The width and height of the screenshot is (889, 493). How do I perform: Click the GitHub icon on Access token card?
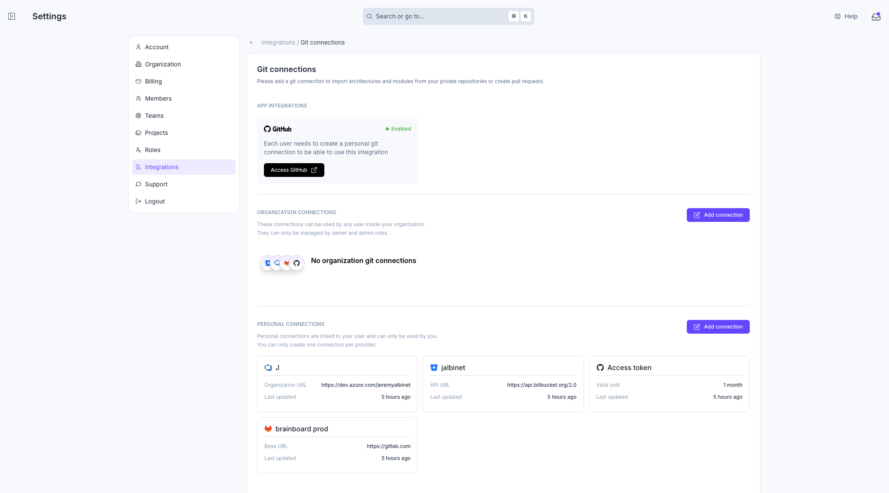click(x=600, y=368)
